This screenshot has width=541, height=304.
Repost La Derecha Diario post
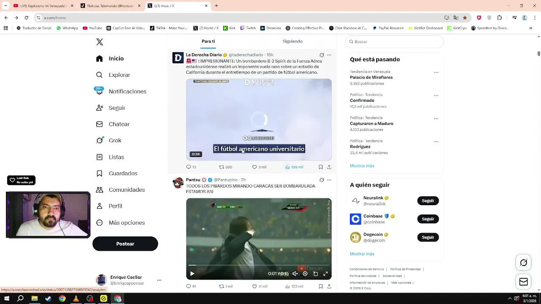(x=225, y=167)
